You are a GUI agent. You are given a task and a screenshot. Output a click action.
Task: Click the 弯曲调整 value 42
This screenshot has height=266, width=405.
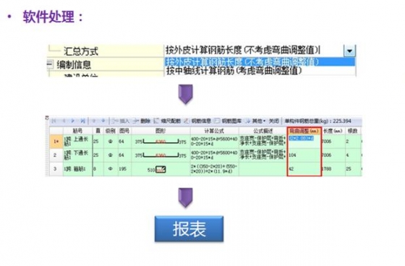pyautogui.click(x=291, y=169)
